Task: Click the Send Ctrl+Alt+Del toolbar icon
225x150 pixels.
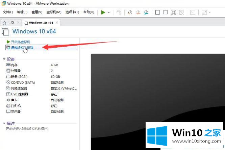Action: (119, 12)
